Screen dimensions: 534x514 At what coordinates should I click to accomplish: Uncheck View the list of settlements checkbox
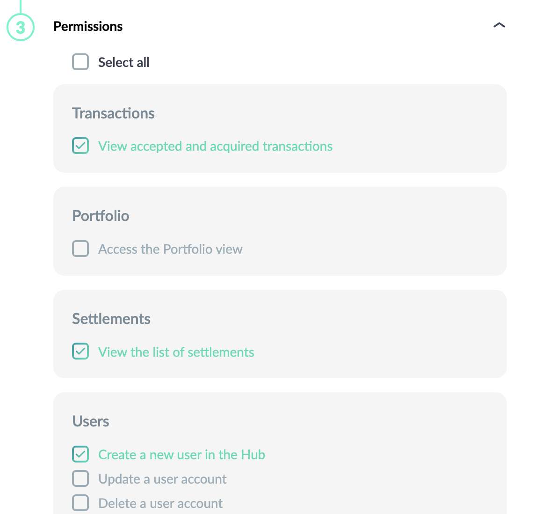80,352
